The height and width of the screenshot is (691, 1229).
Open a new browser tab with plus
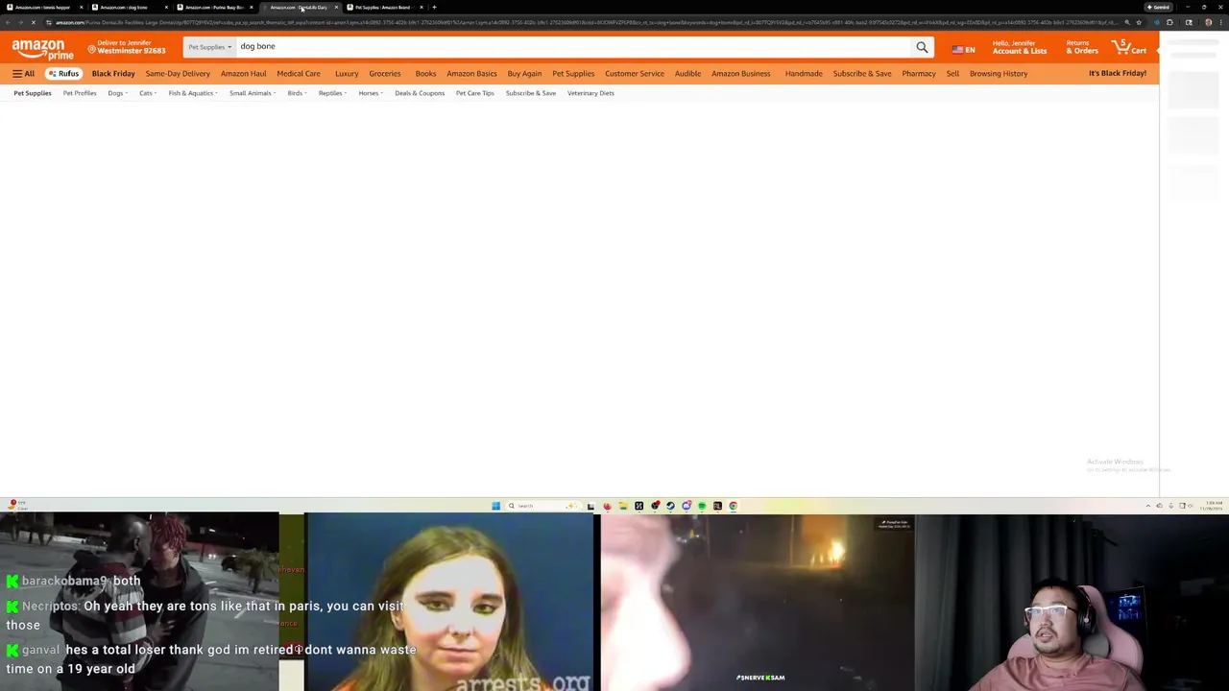tap(434, 7)
